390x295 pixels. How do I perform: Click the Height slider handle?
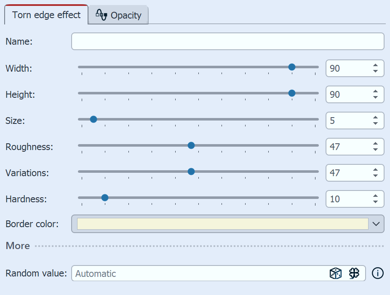click(x=291, y=93)
